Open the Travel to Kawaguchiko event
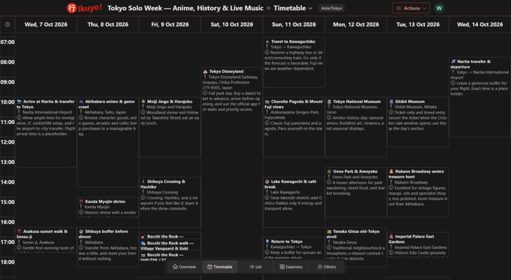The width and height of the screenshot is (511, 280). (294, 62)
